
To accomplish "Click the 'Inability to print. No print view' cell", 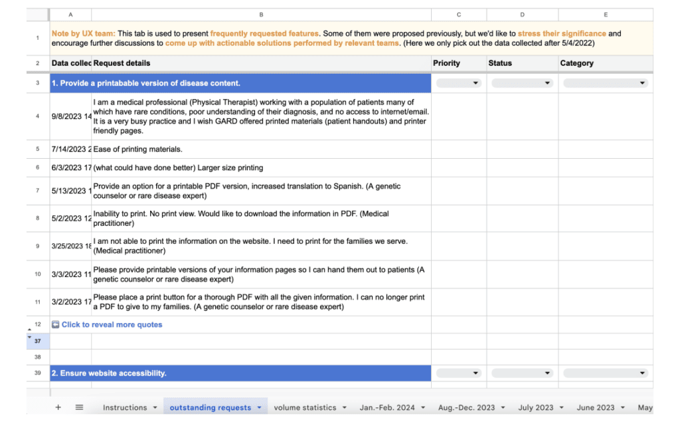I will tap(261, 219).
